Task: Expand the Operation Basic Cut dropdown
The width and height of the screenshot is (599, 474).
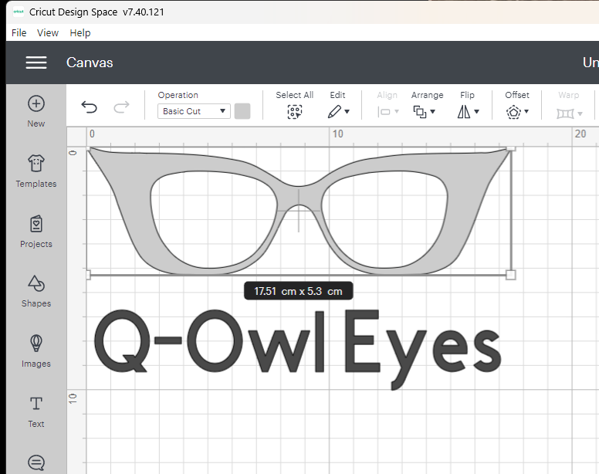Action: click(x=194, y=111)
